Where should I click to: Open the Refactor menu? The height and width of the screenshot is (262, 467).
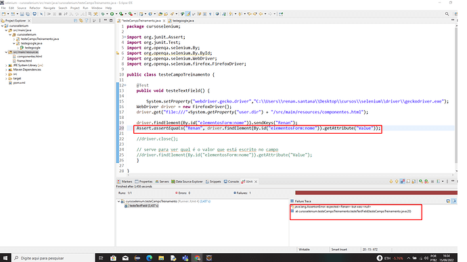[35, 8]
